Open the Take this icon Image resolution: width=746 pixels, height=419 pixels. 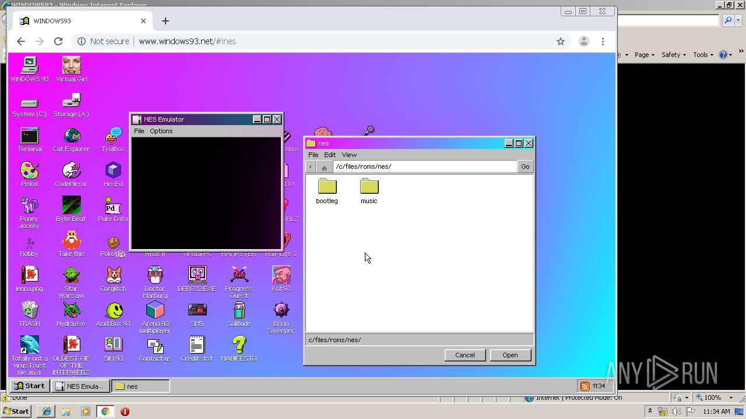click(71, 244)
